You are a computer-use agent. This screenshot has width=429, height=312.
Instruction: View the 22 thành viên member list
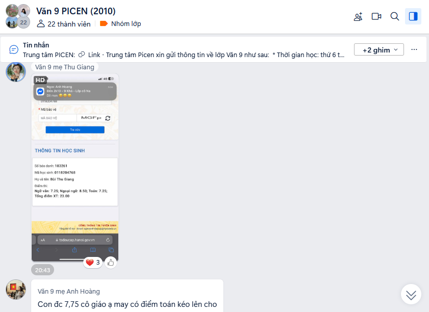(x=63, y=24)
